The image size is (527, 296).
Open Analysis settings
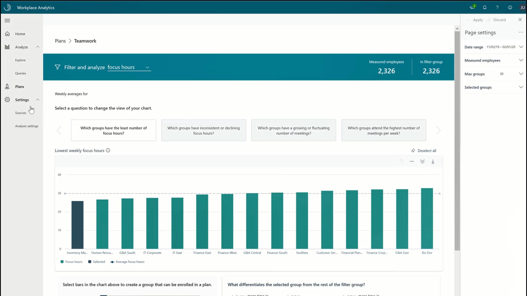pos(27,126)
